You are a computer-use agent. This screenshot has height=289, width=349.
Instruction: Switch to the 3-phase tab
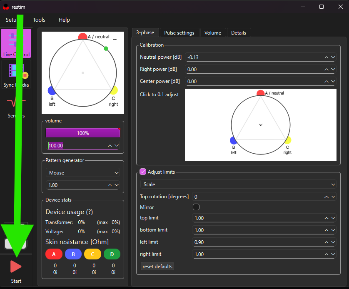pyautogui.click(x=145, y=32)
